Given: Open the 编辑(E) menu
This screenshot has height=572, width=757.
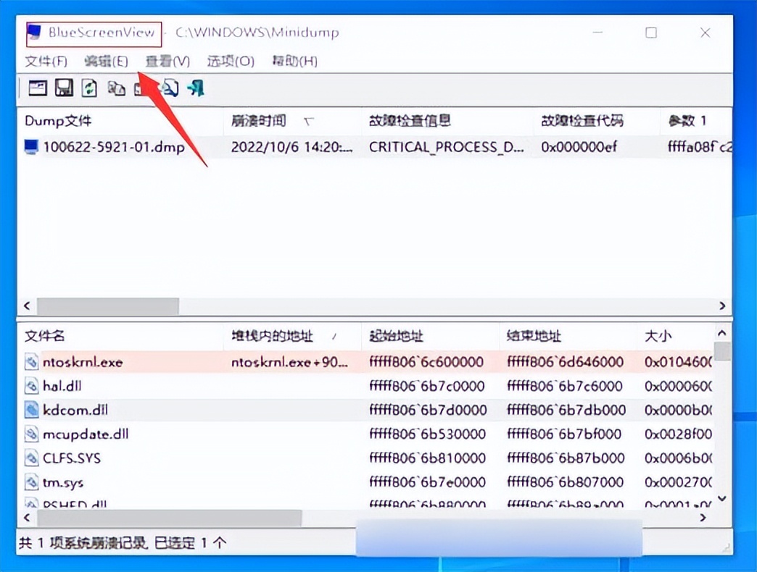Looking at the screenshot, I should (104, 62).
